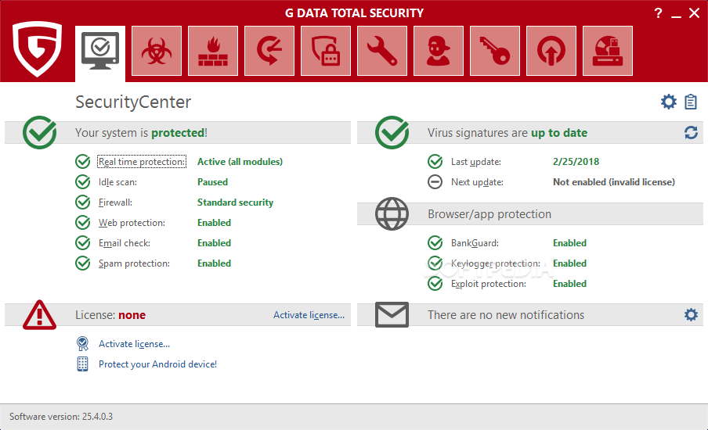Click the Next update label
708x430 pixels.
tap(477, 182)
